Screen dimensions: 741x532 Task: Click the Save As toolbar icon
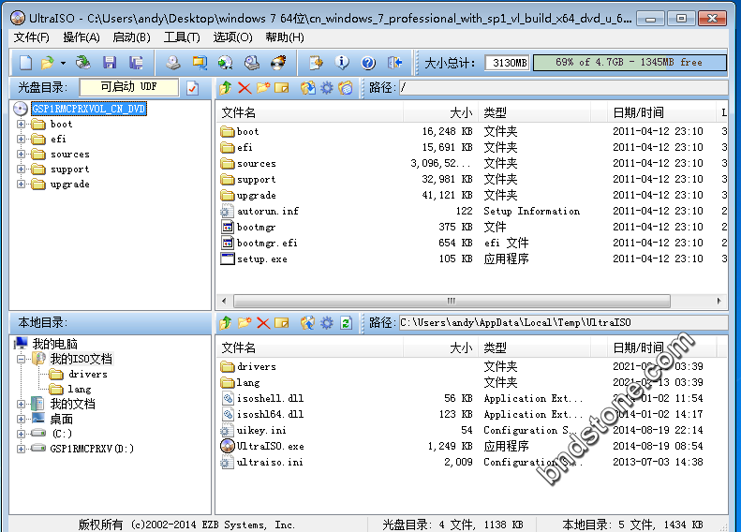pyautogui.click(x=136, y=63)
